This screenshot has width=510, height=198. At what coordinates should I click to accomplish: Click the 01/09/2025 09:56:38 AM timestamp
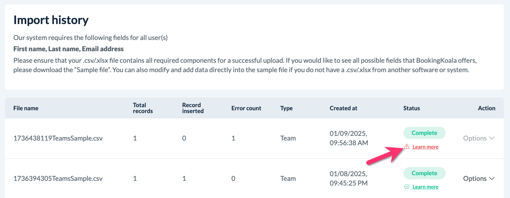coord(349,138)
